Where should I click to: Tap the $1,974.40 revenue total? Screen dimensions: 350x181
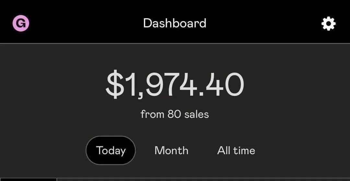(x=175, y=85)
